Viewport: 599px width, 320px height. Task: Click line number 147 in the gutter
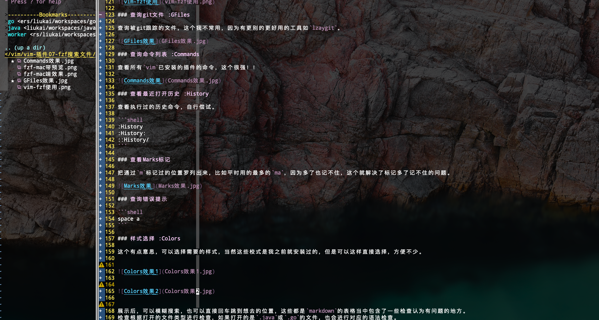tap(110, 173)
